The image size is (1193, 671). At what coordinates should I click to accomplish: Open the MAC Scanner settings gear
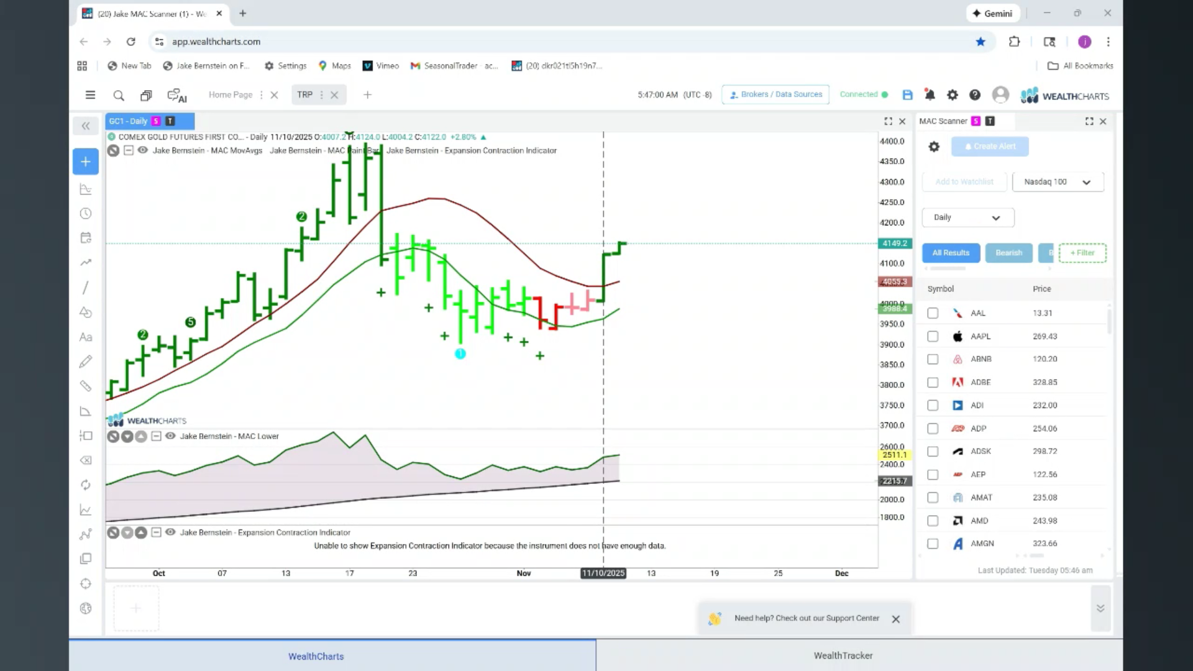point(934,147)
